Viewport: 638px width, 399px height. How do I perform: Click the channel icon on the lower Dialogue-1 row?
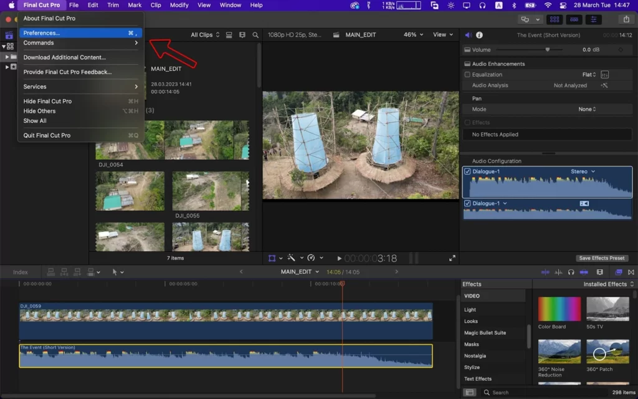point(584,204)
